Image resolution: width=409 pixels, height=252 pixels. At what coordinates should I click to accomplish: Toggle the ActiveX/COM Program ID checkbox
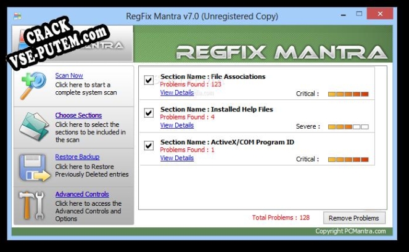149,145
